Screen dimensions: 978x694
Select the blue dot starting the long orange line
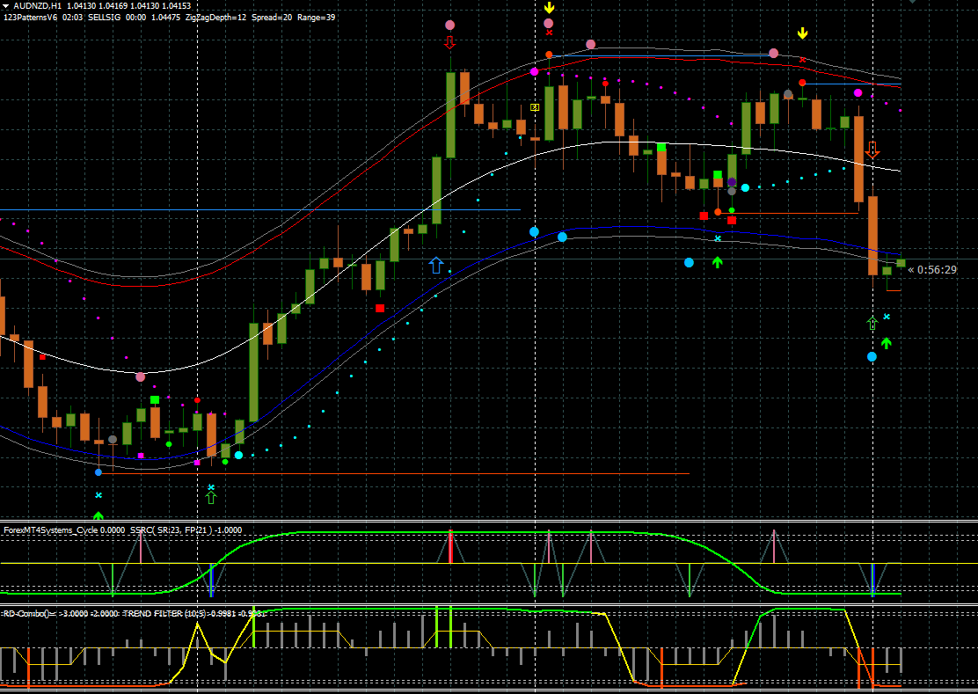click(x=98, y=472)
